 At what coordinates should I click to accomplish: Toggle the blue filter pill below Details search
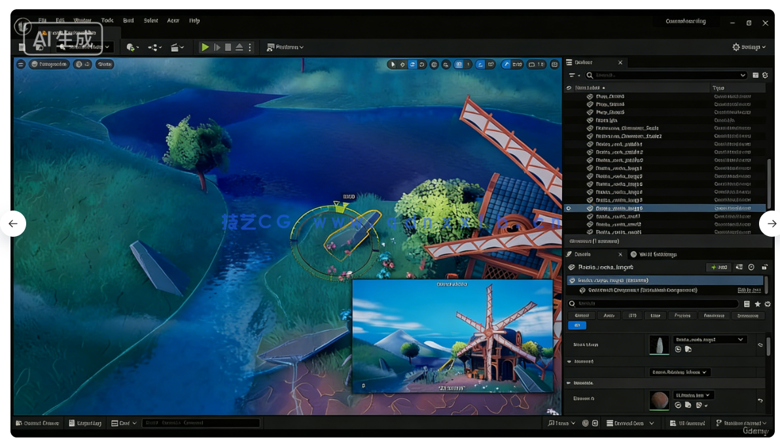click(577, 325)
